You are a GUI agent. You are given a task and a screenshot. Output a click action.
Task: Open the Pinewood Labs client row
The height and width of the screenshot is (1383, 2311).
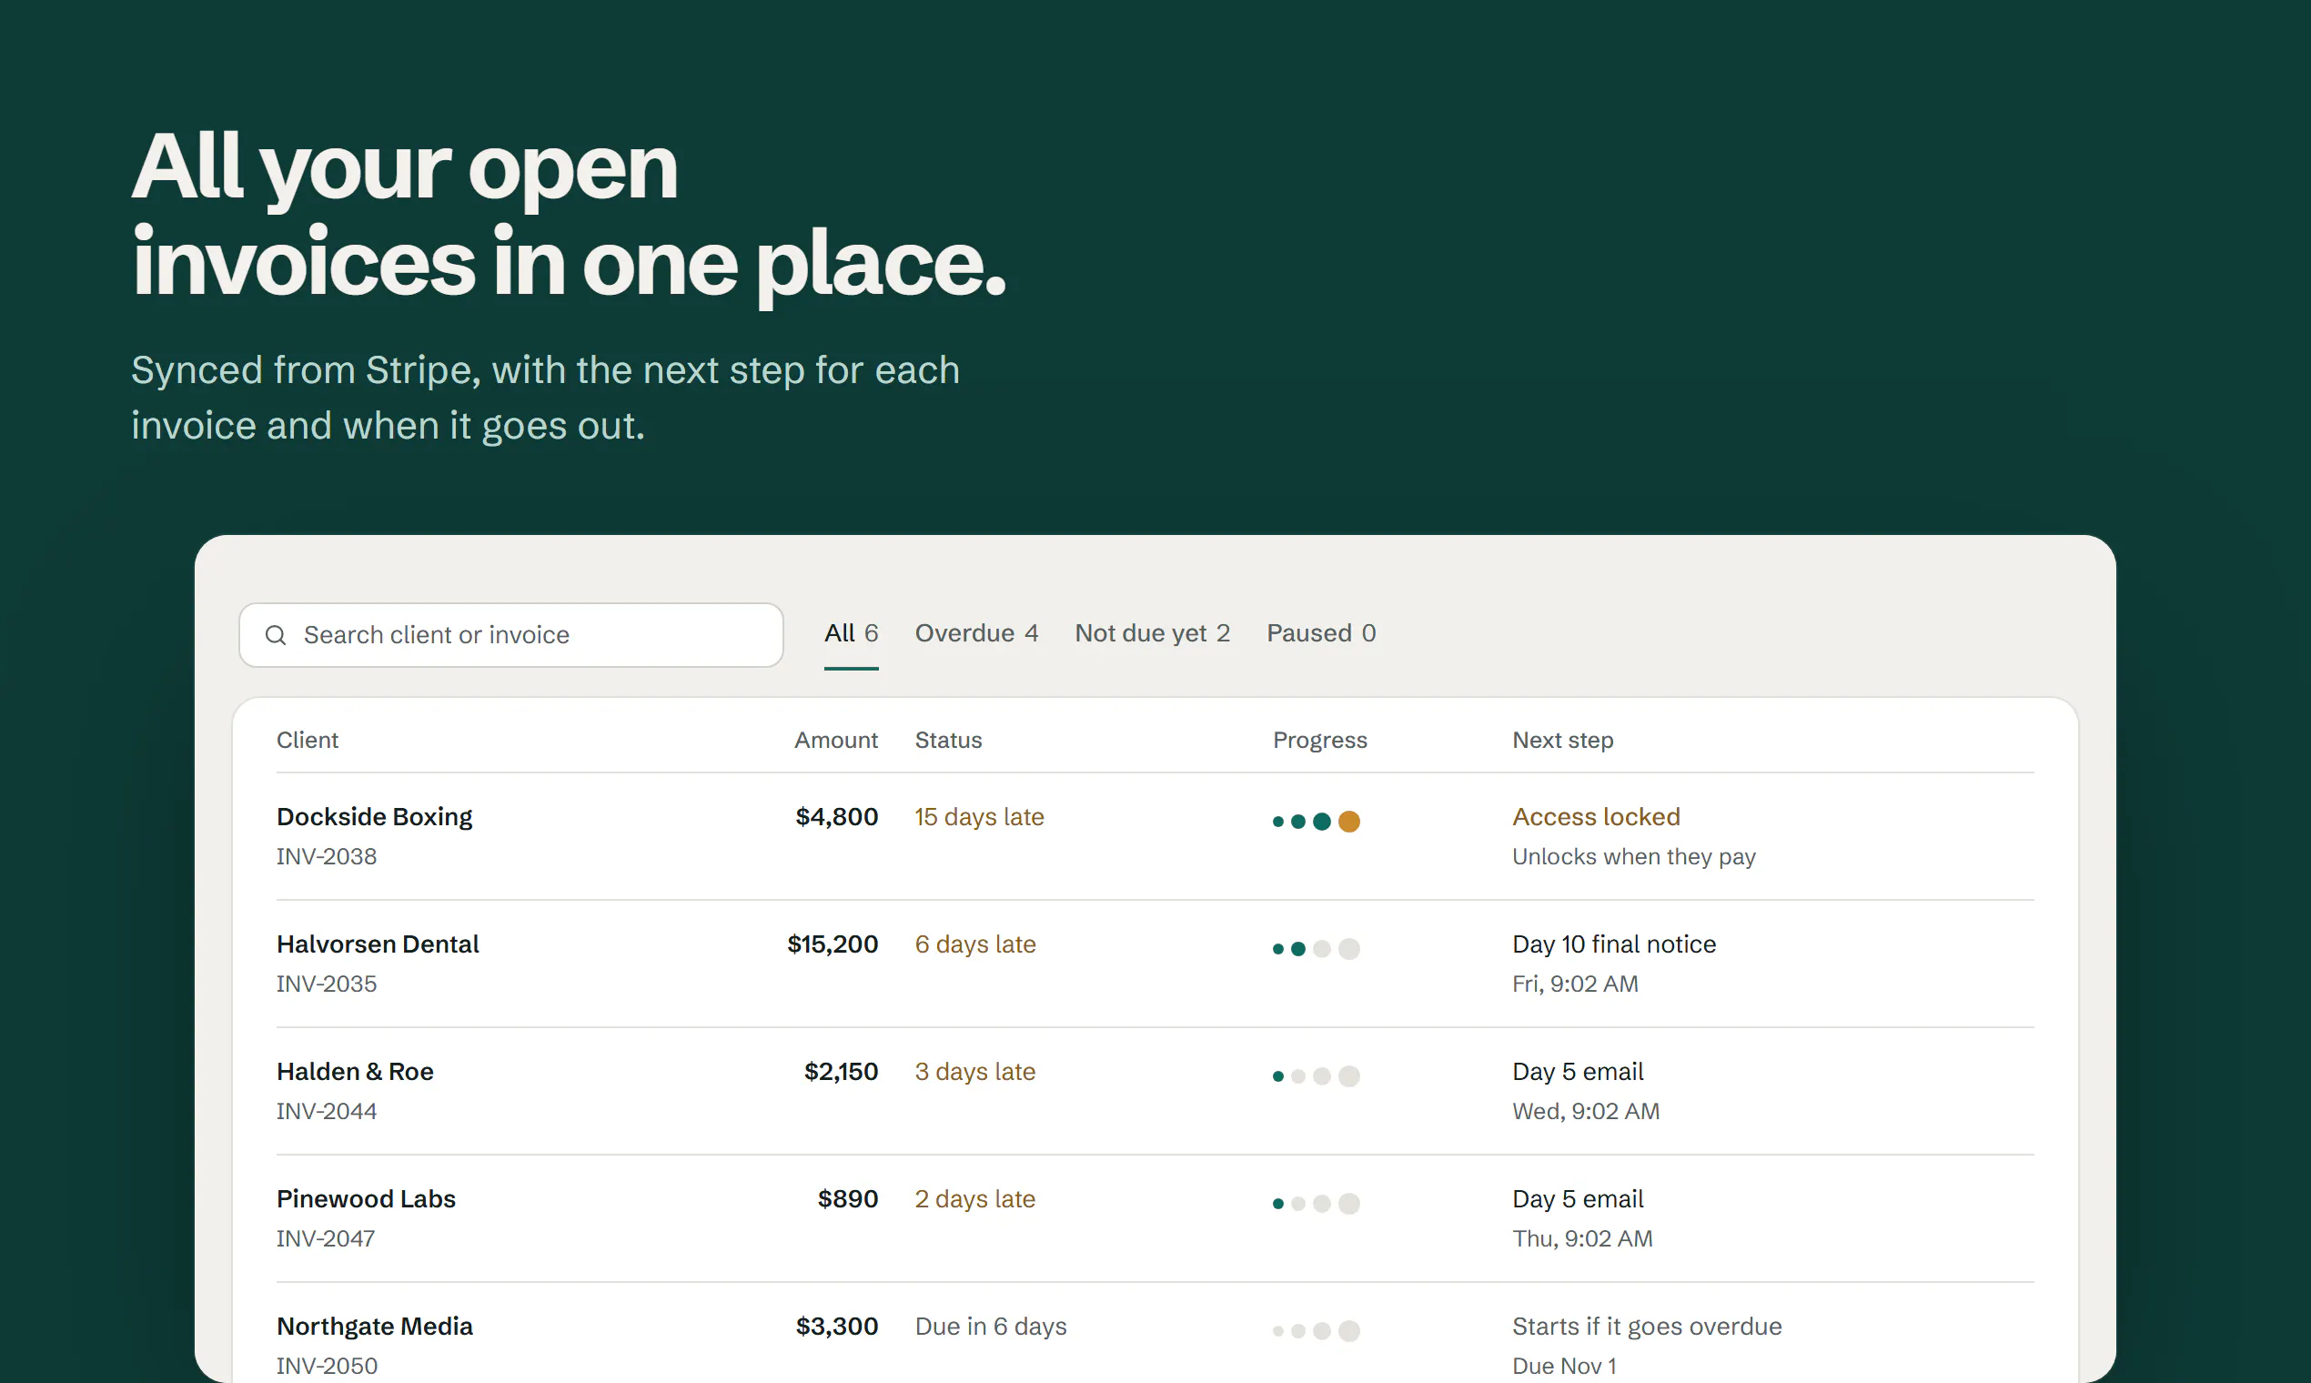click(x=1155, y=1219)
